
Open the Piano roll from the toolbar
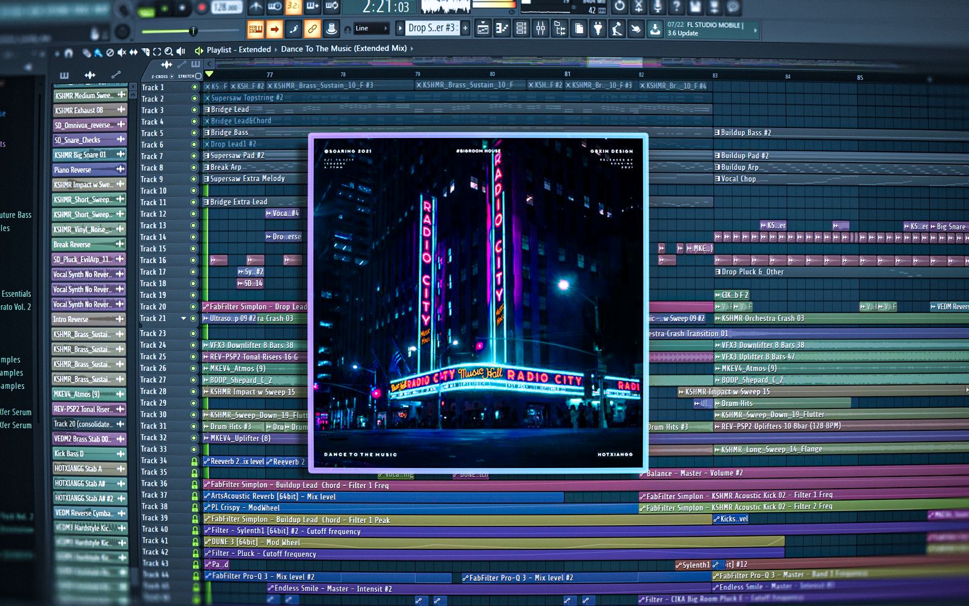[x=502, y=28]
